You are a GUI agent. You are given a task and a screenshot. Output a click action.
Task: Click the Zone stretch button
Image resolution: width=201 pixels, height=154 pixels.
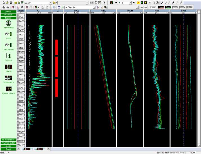8,79
